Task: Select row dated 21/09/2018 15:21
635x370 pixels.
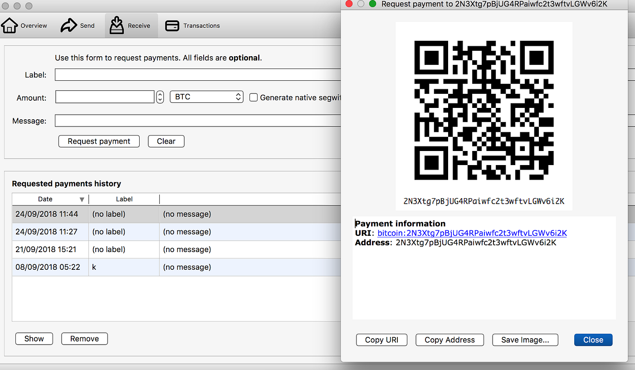Action: click(176, 249)
